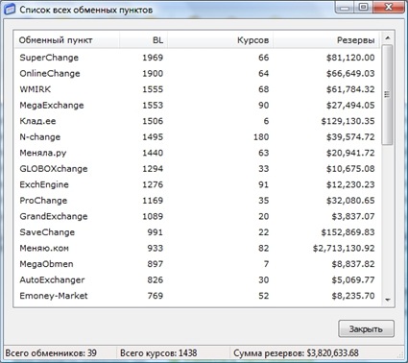Maximize the exchange list window

[x=363, y=7]
